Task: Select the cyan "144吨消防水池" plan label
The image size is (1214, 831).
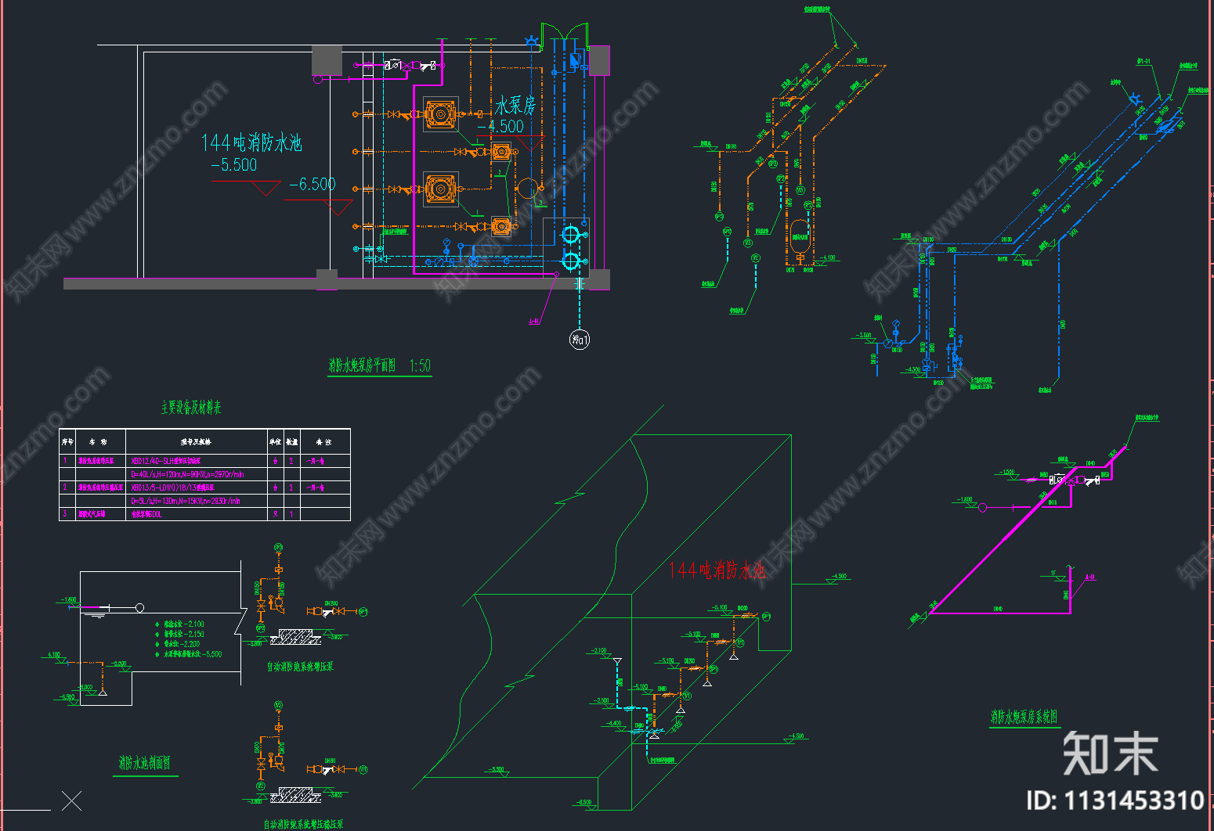Action: point(251,142)
